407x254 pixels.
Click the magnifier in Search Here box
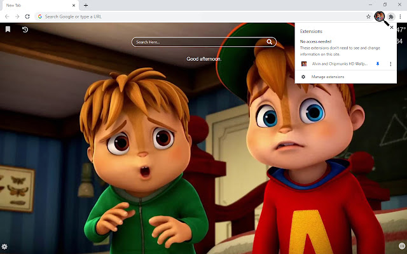pos(270,42)
